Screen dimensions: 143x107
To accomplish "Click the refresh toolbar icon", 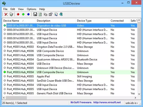I will pos(40,14).
